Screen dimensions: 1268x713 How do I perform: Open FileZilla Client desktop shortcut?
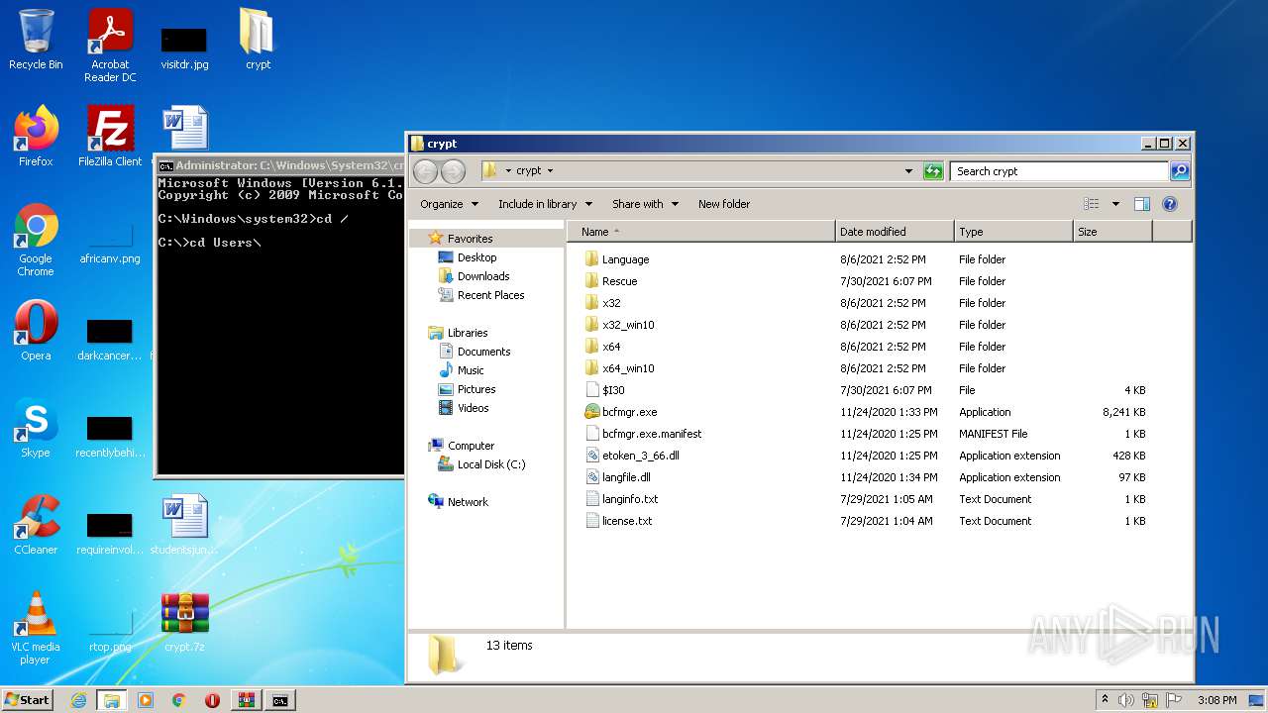110,137
